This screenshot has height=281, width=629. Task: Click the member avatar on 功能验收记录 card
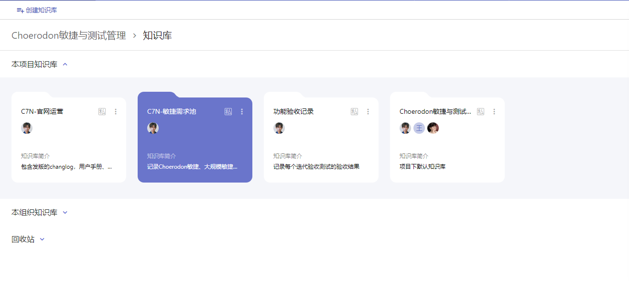(x=279, y=128)
